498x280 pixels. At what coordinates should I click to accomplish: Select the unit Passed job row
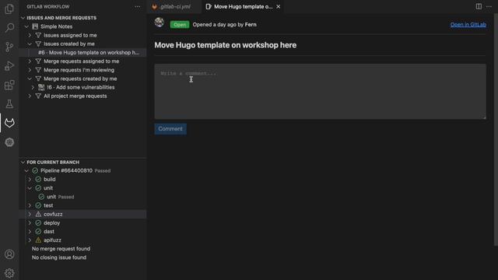[83, 197]
